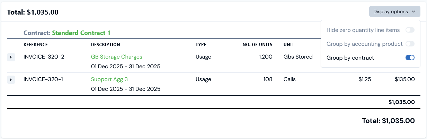Click the $135.00 amount cell
This screenshot has height=139, width=427.
(x=404, y=79)
